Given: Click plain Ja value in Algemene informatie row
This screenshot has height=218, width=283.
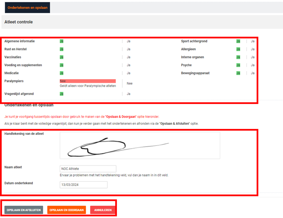Looking at the screenshot, I should [128, 41].
